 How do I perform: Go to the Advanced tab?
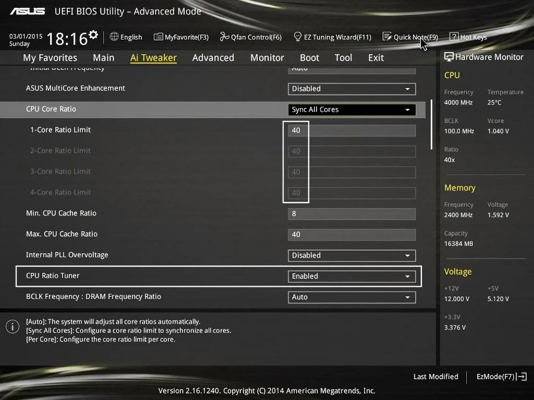pyautogui.click(x=213, y=58)
